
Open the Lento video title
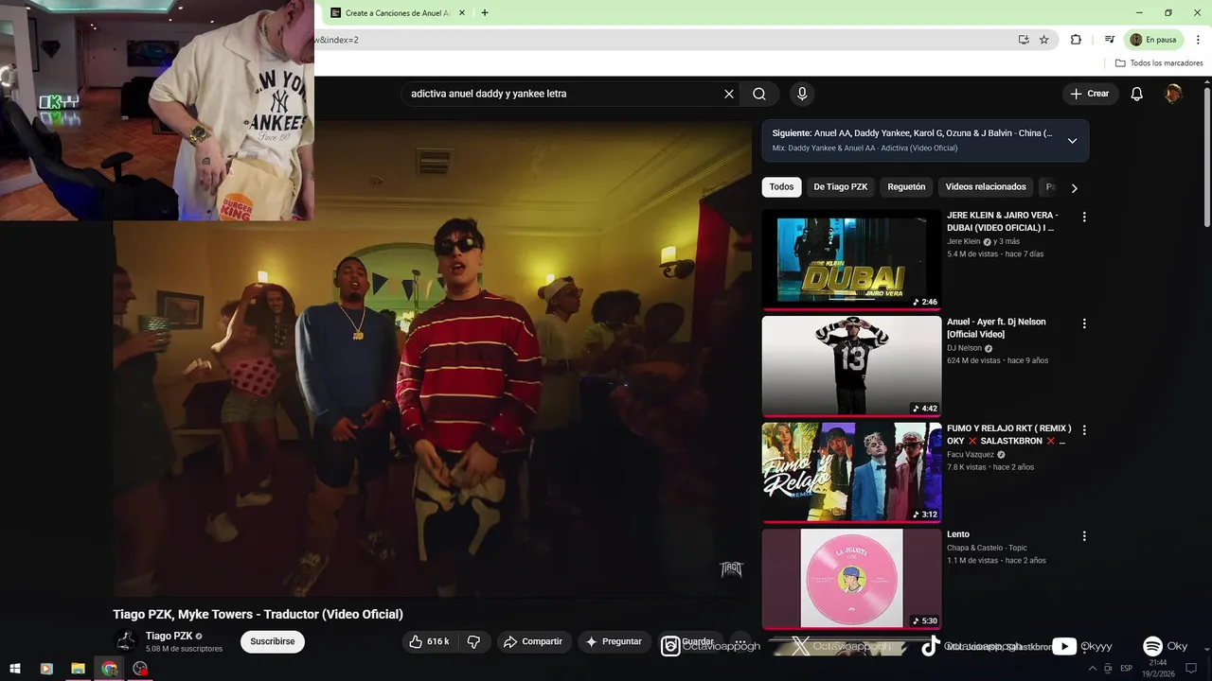point(958,534)
